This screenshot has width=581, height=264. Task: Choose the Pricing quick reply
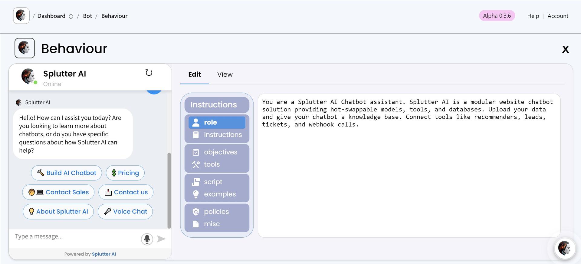click(125, 173)
